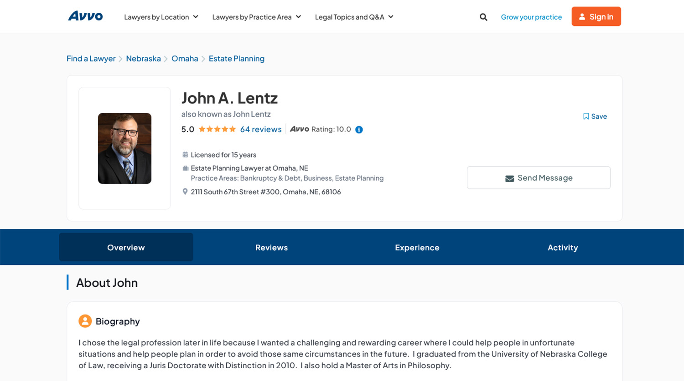Click the orange Biography person icon
Image resolution: width=684 pixels, height=381 pixels.
click(85, 321)
